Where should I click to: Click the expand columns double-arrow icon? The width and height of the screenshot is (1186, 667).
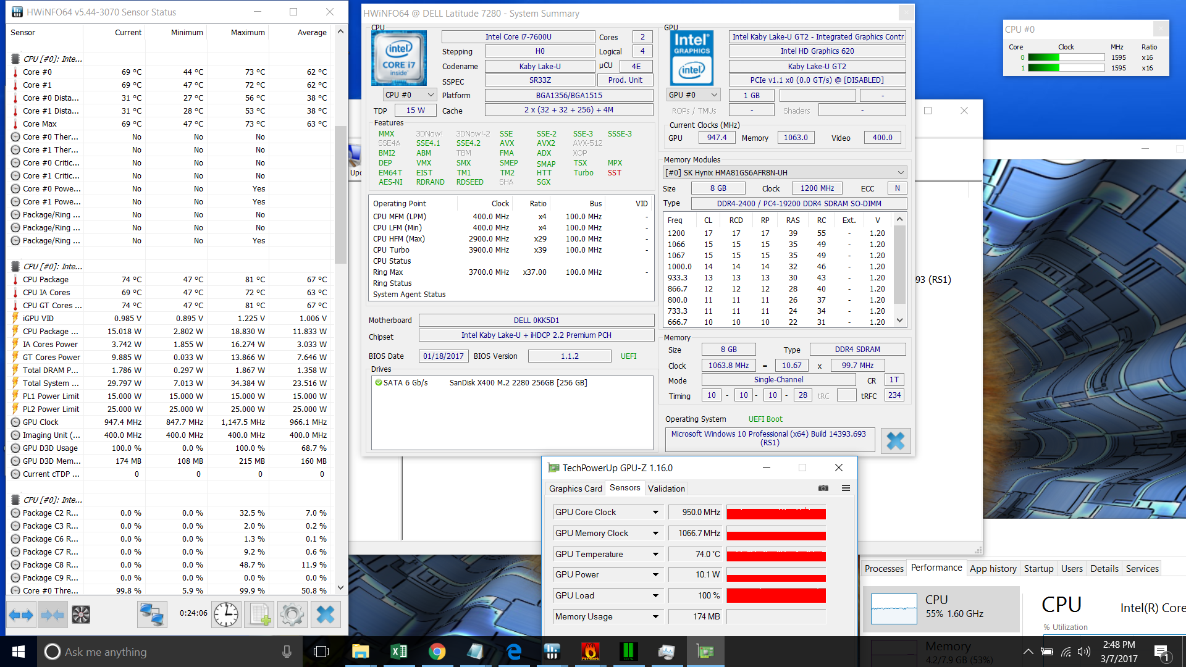point(21,615)
